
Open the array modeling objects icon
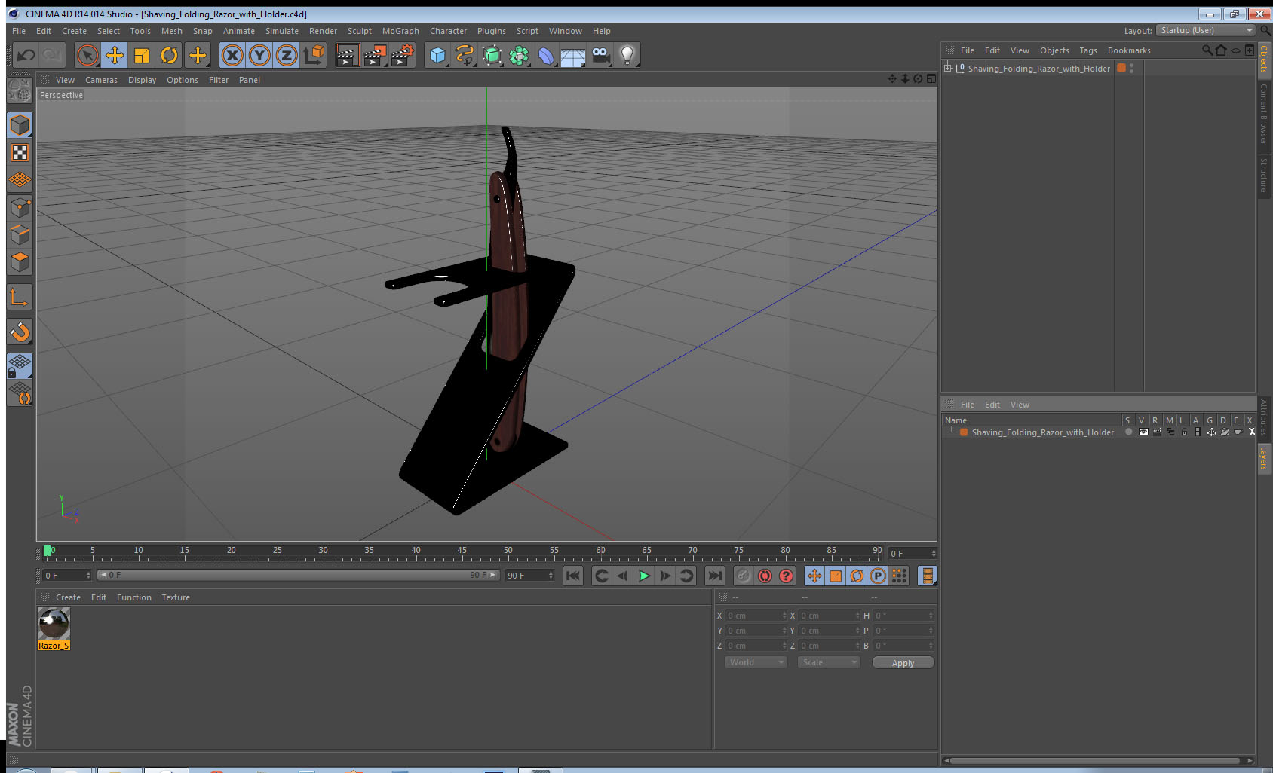(519, 55)
